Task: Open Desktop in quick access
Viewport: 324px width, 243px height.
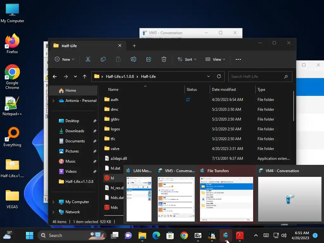Action: pyautogui.click(x=72, y=121)
